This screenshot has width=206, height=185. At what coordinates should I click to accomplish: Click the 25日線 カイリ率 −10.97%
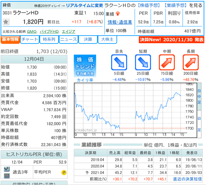coord(143,80)
